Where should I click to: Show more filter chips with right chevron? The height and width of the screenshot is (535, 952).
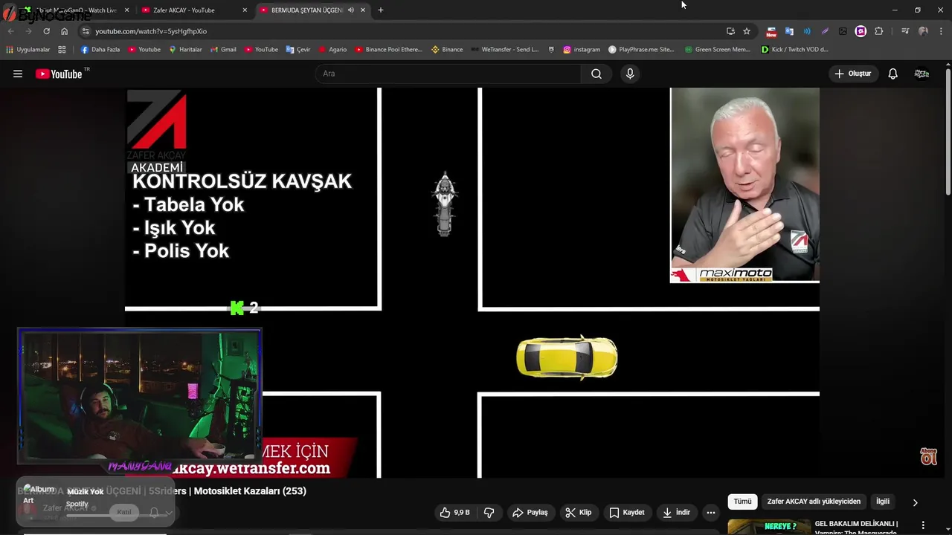(915, 502)
